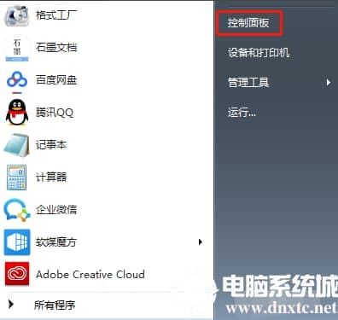This screenshot has height=320, width=338.
Task: Open 设备和打印机
Action: [259, 53]
